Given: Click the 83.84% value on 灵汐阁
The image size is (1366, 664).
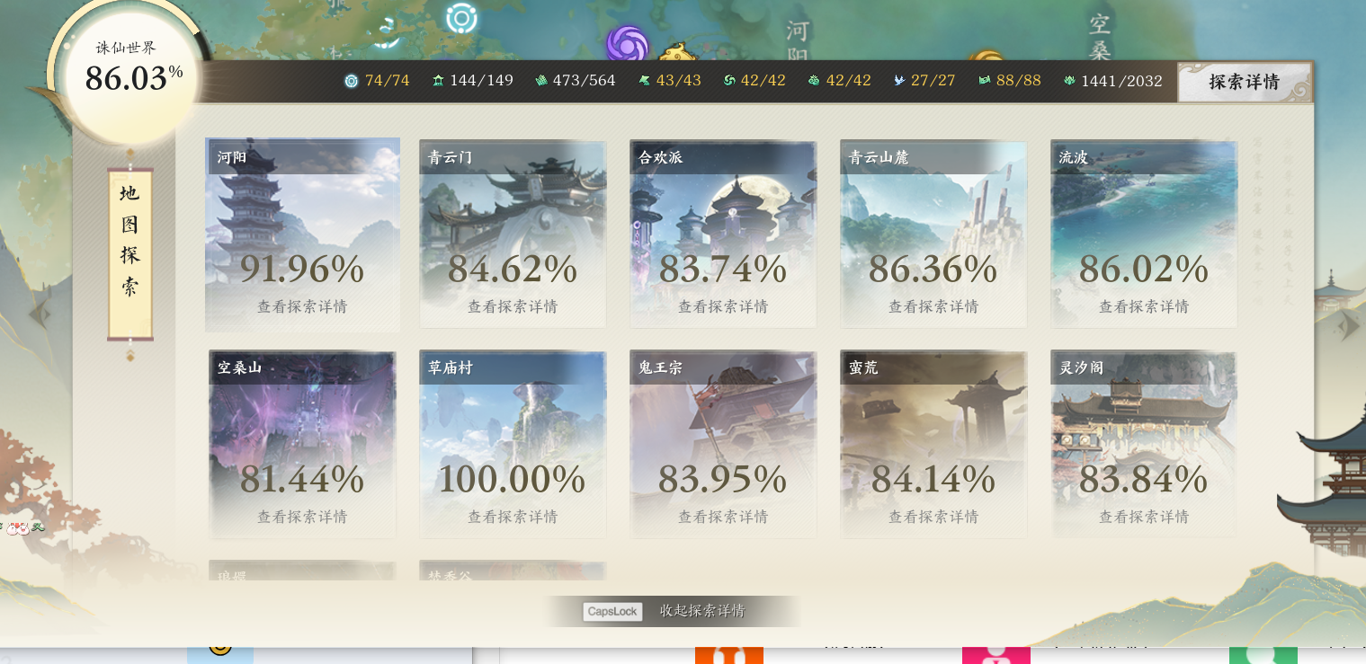Looking at the screenshot, I should coord(1144,479).
